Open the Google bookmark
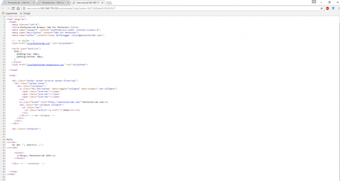Image resolution: width=340 pixels, height=181 pixels. click(x=25, y=13)
